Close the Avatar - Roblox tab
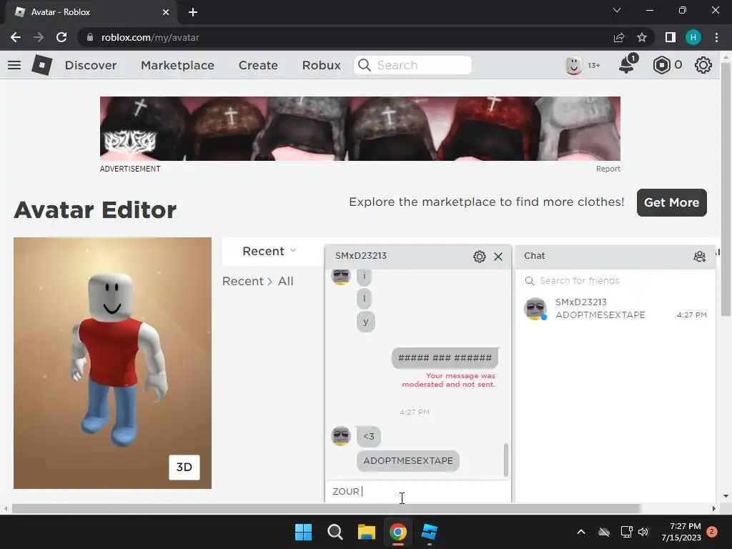 pos(166,12)
